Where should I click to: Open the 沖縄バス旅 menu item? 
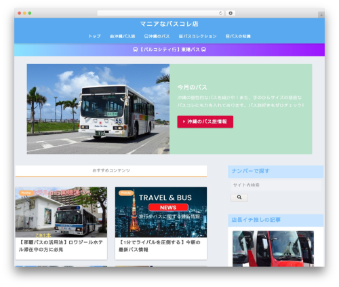122,36
